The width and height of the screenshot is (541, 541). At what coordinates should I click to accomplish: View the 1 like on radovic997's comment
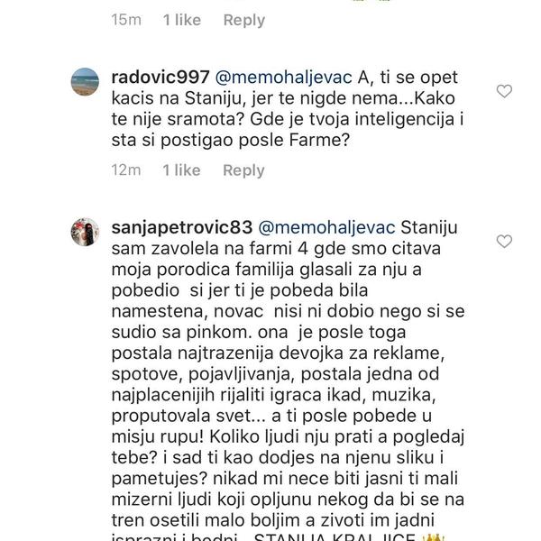[x=181, y=170]
